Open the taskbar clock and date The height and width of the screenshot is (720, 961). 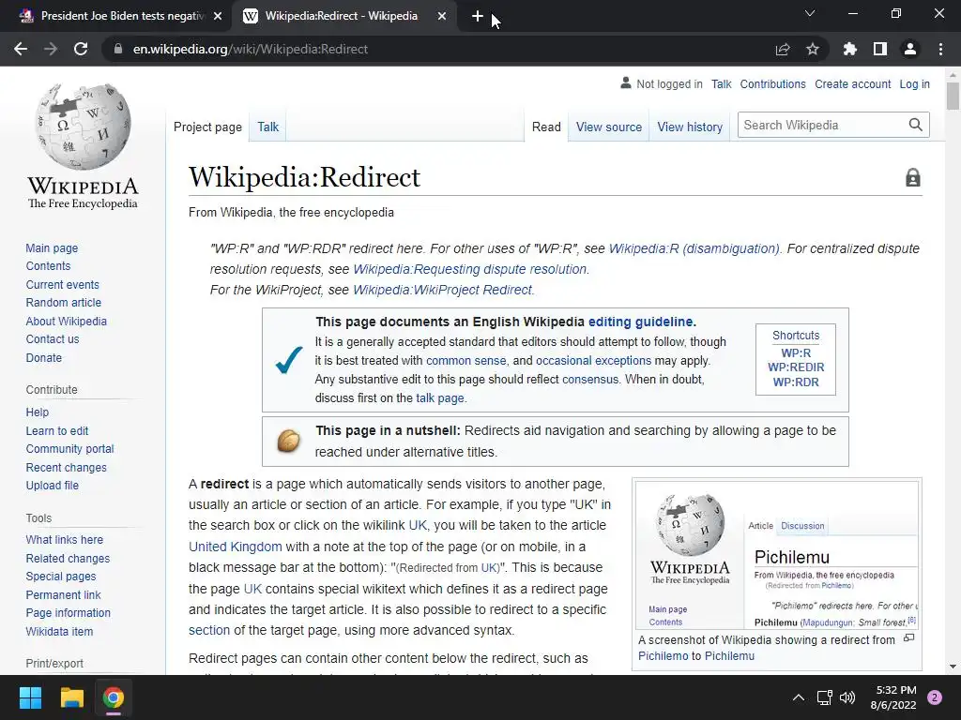(893, 697)
